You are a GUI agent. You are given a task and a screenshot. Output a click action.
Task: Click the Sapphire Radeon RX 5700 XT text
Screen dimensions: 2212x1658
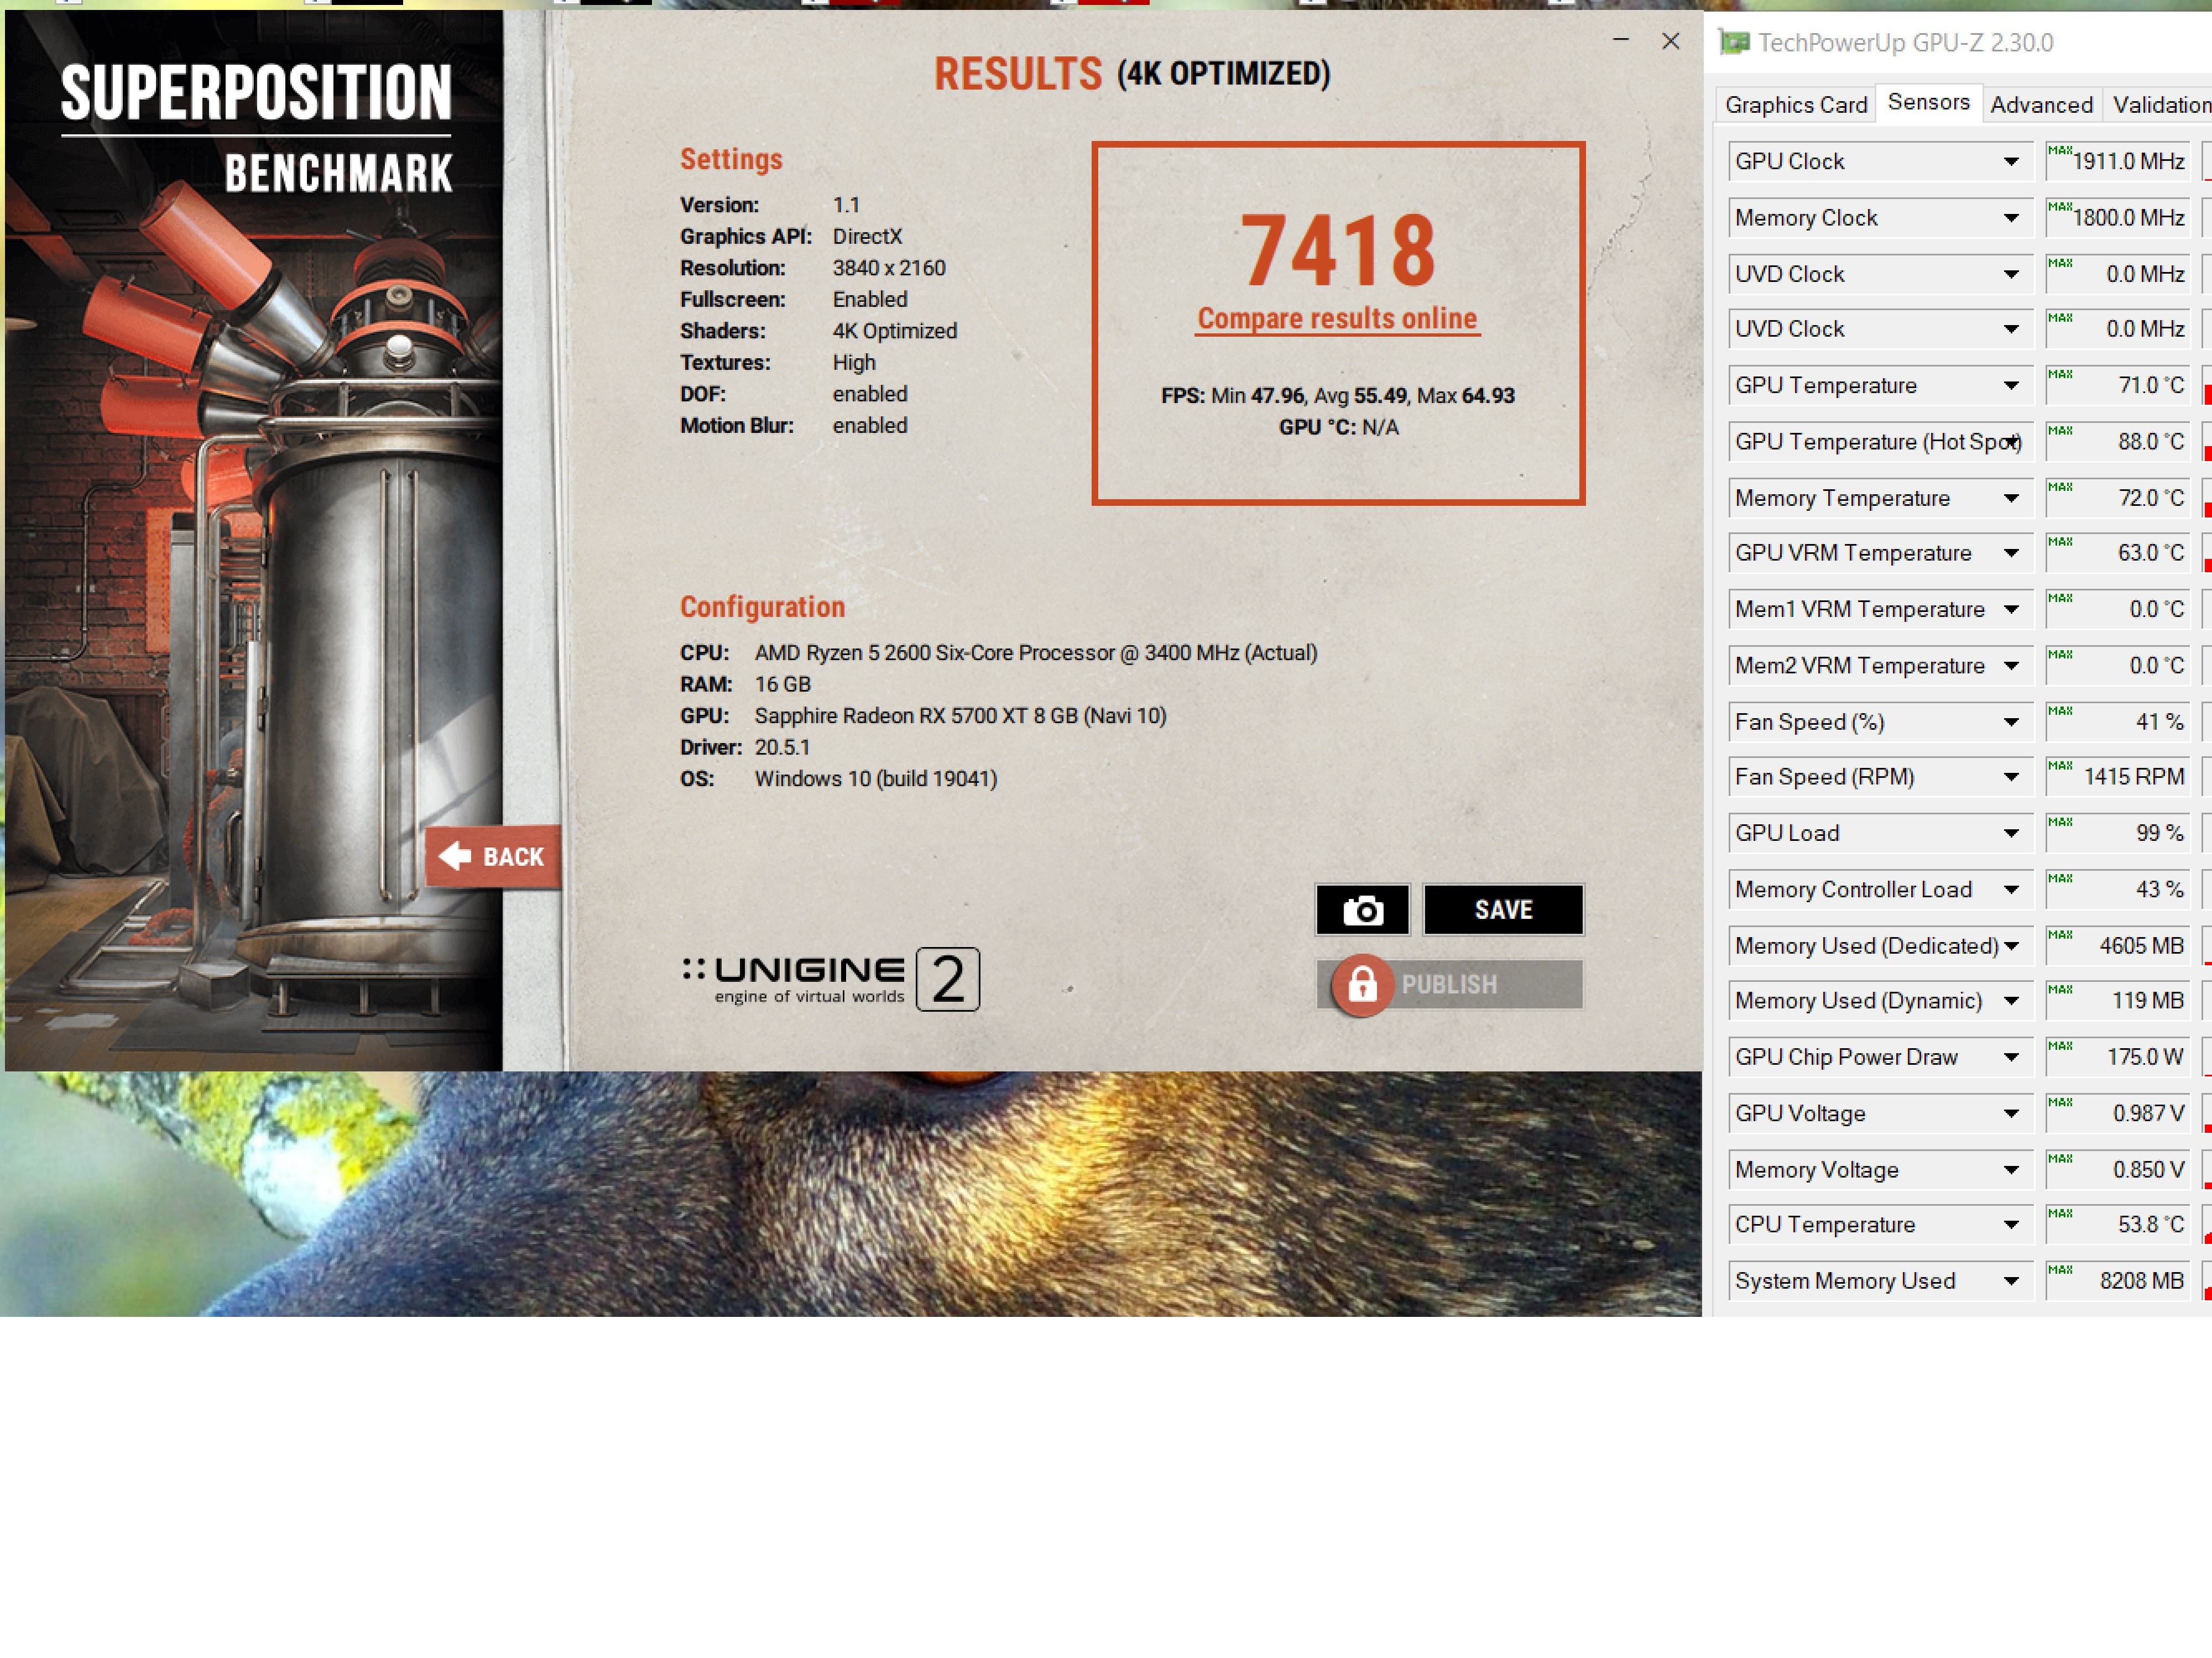coord(960,716)
